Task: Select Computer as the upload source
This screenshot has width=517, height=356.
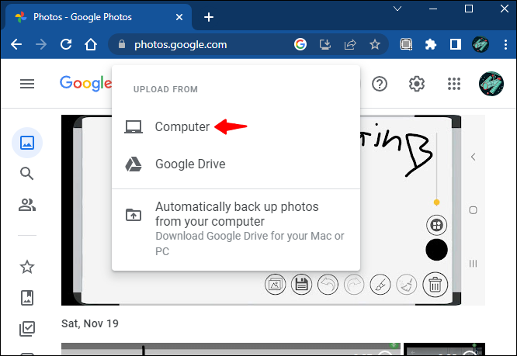Action: [236, 126]
